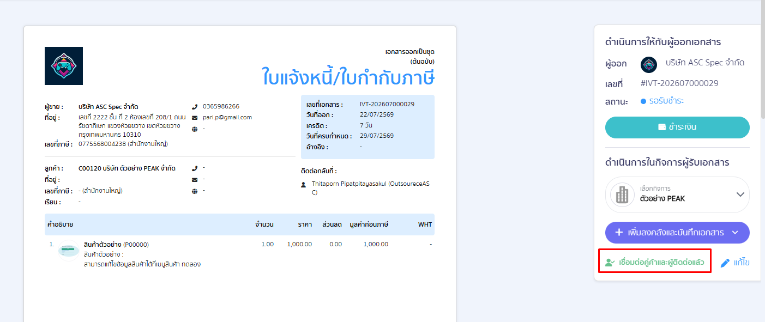Click the product name สินค้าตัวอย่าง (P00000)
The image size is (765, 322).
(116, 245)
